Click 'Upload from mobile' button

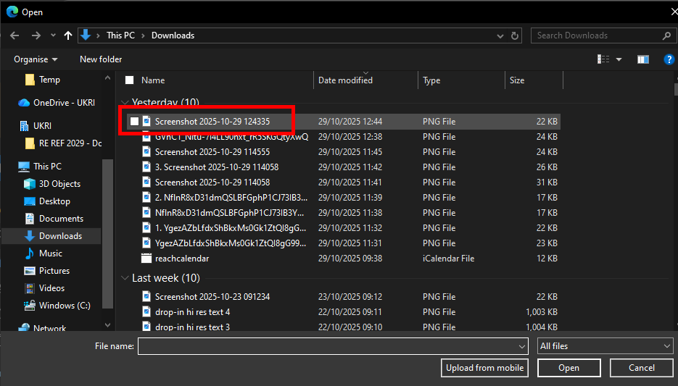click(x=484, y=368)
